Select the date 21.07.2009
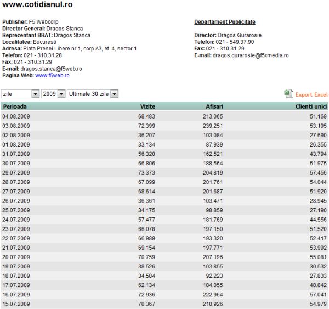This screenshot has height=309, width=329. (16, 248)
